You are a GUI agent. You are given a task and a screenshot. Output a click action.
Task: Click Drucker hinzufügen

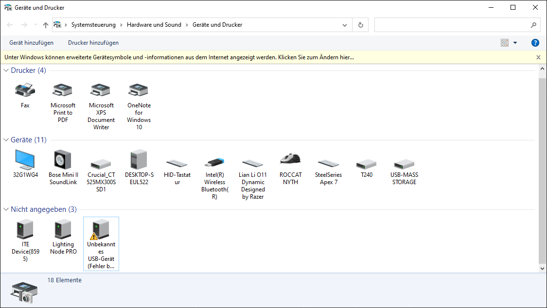click(x=93, y=43)
